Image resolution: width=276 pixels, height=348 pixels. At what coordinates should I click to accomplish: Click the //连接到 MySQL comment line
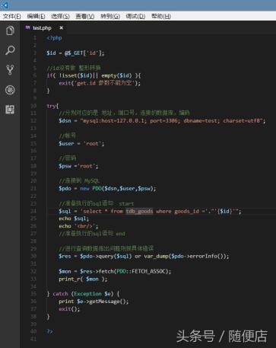(x=79, y=181)
